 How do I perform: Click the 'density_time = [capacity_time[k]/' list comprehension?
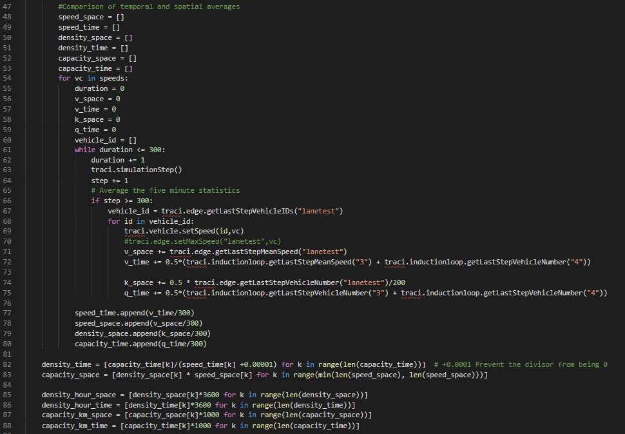[234, 364]
